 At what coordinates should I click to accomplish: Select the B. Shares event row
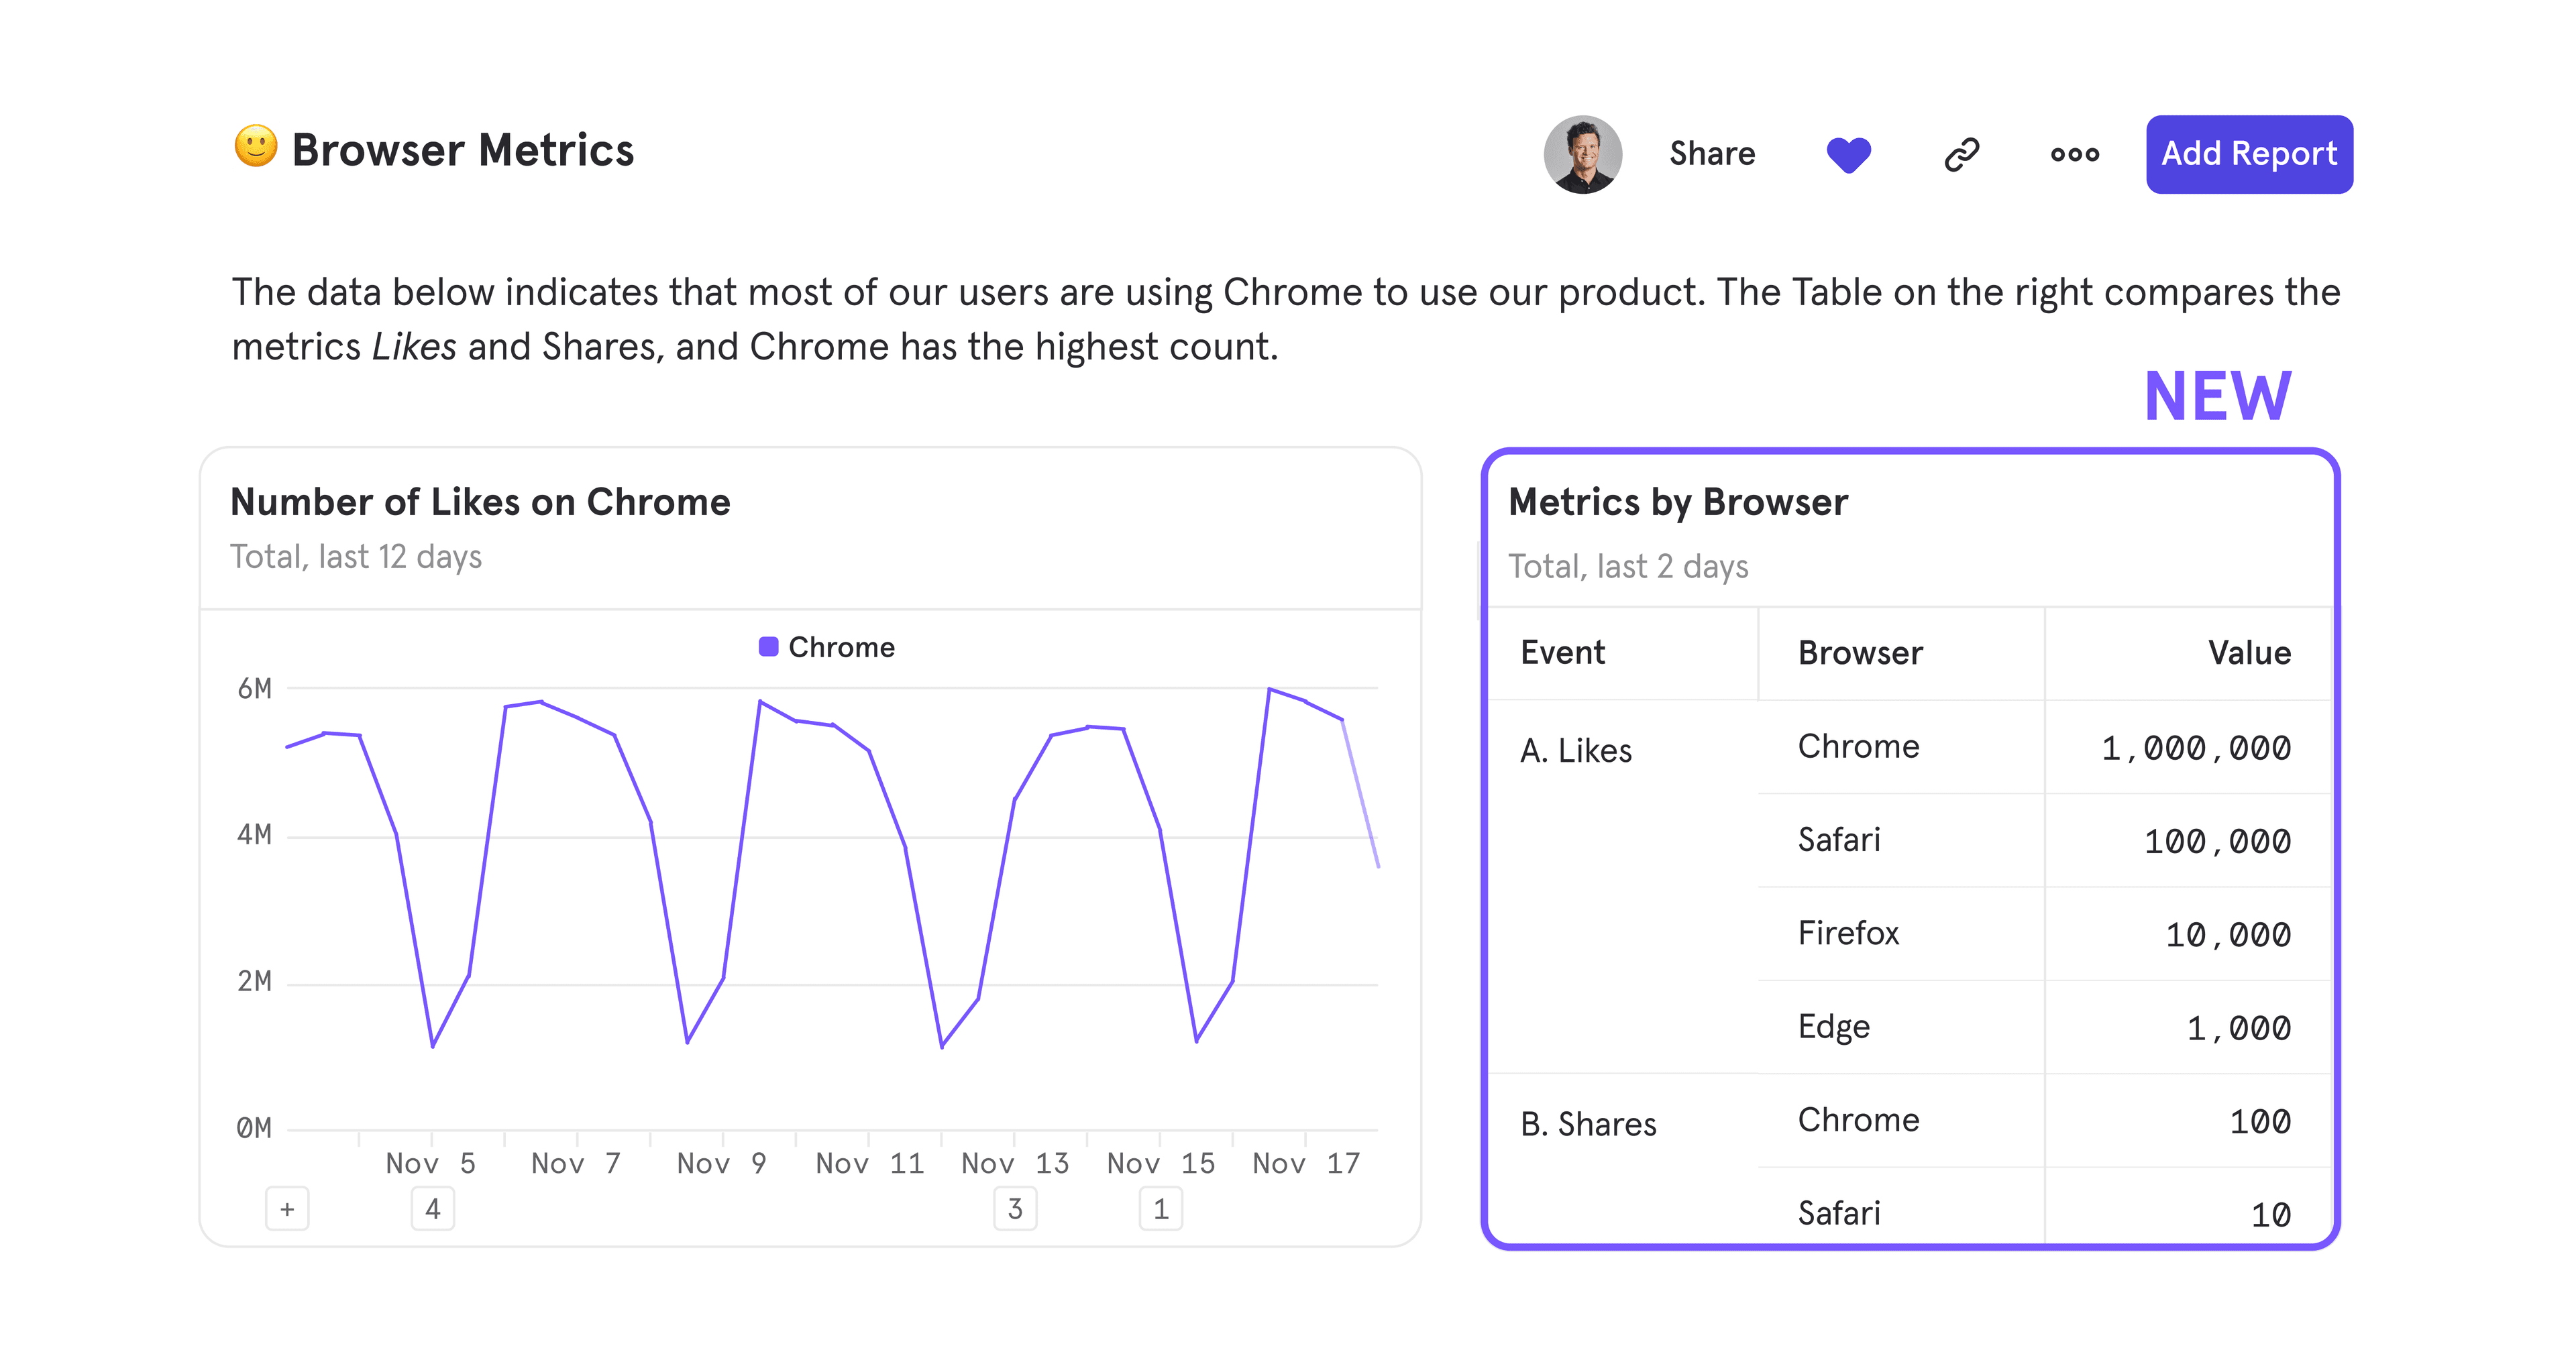click(x=1587, y=1124)
